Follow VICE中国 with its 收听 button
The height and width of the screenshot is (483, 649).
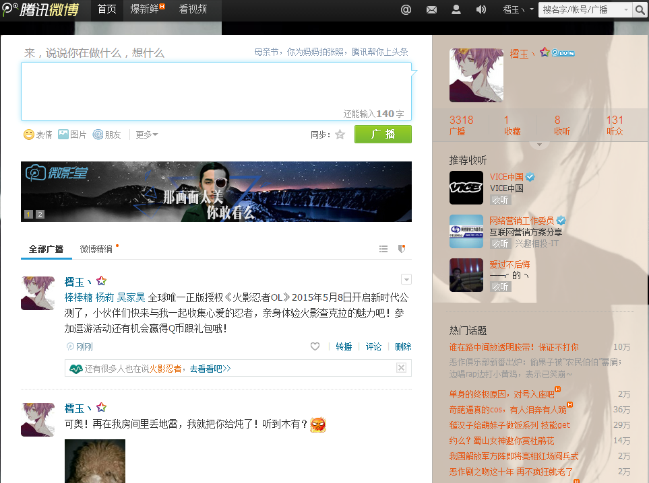tap(501, 200)
